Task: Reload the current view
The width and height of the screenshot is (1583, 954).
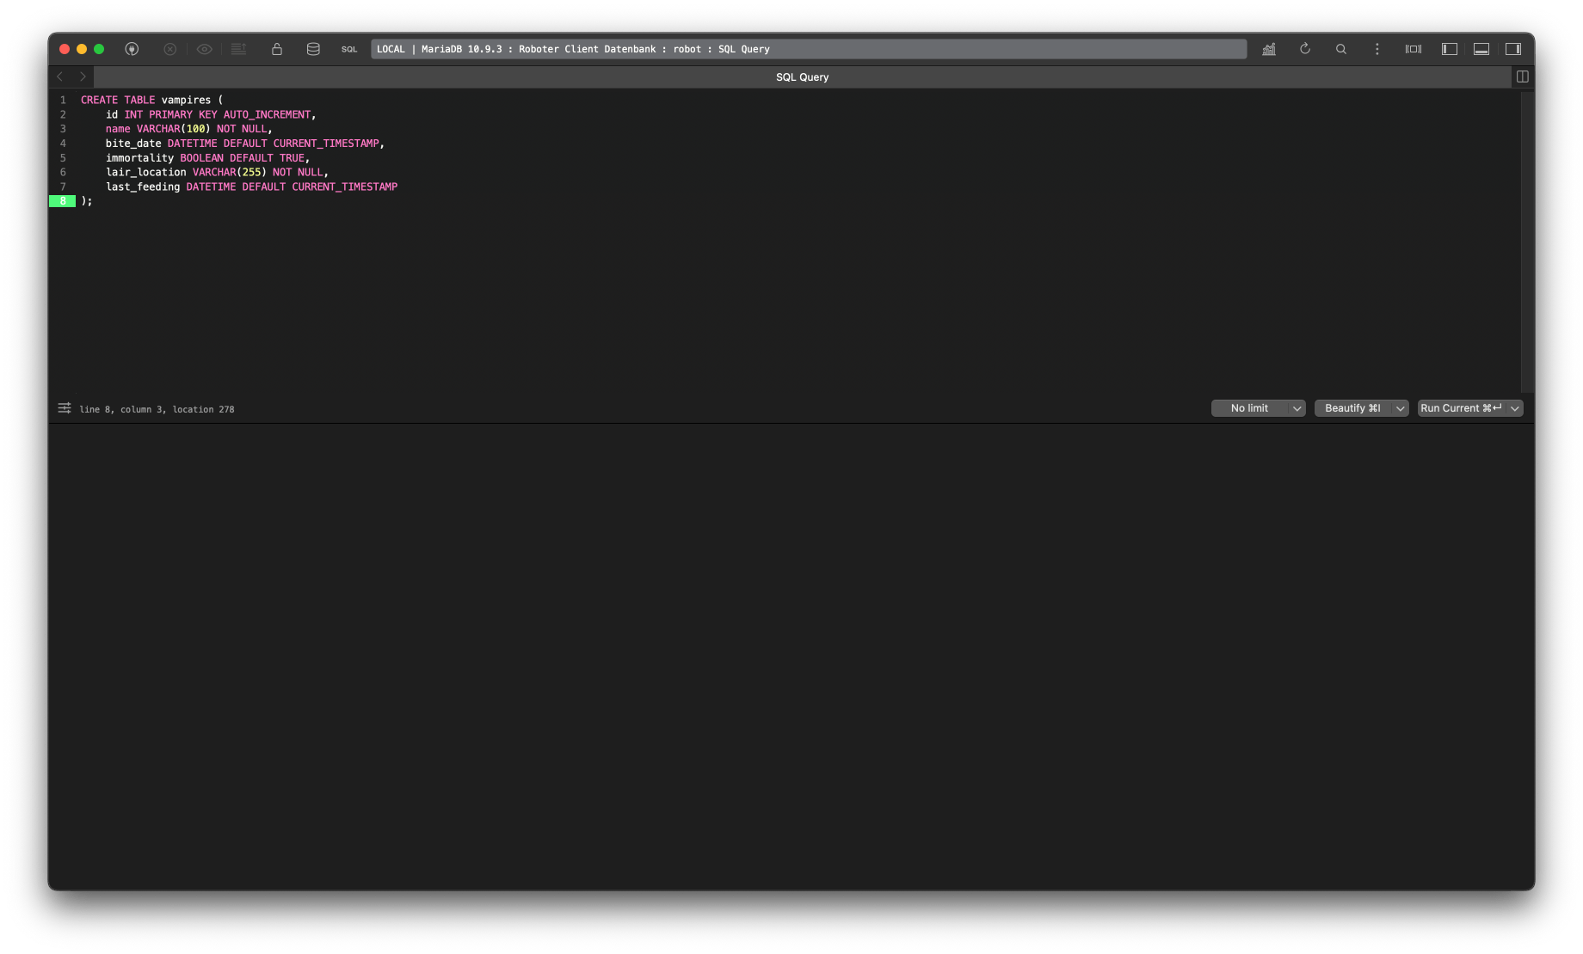Action: click(1304, 49)
